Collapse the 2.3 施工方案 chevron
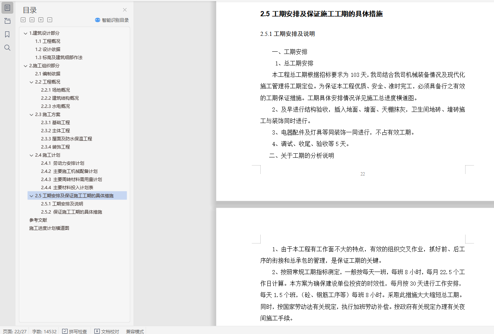This screenshot has width=494, height=334. click(x=31, y=115)
